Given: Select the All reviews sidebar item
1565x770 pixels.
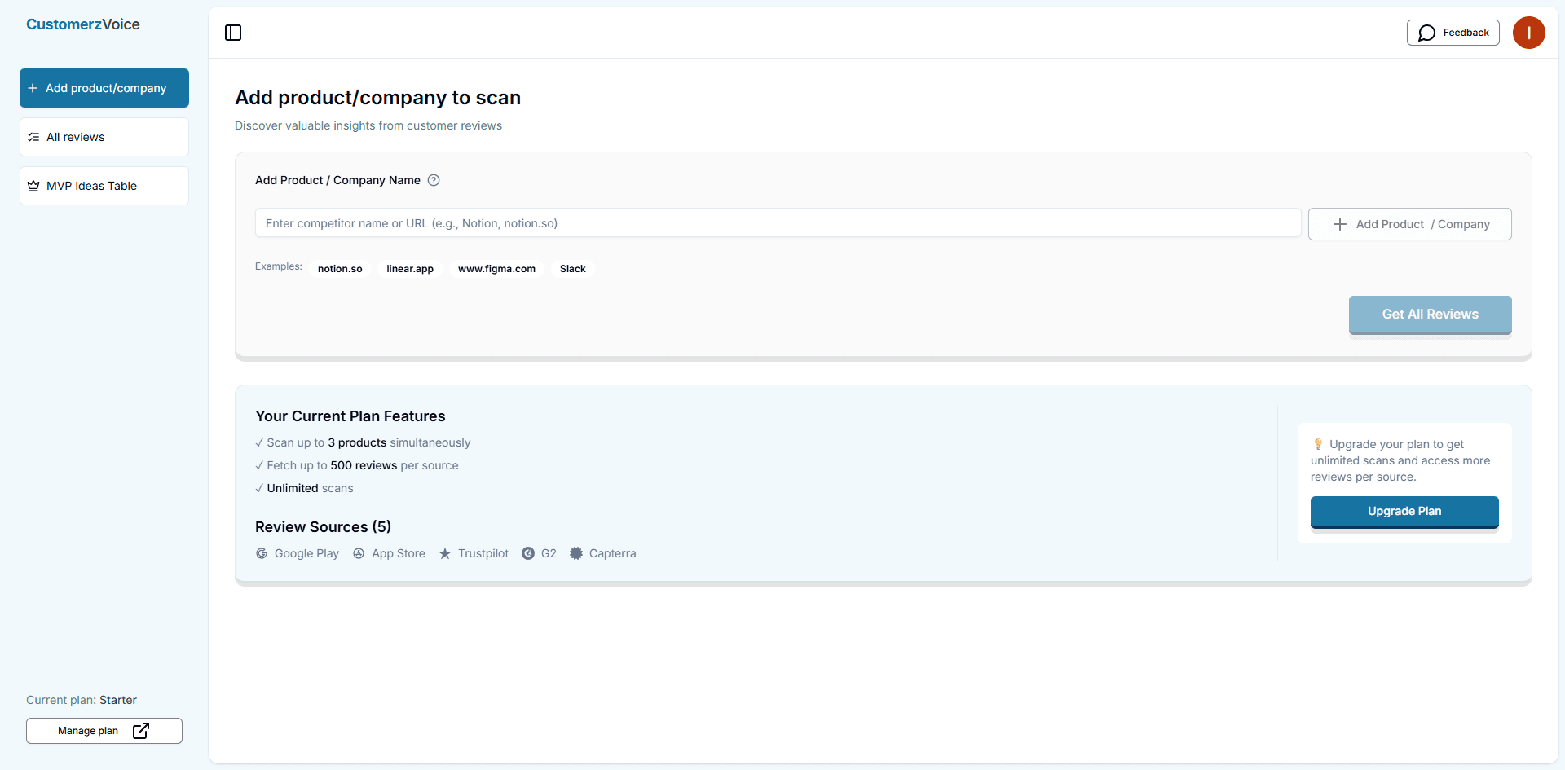Looking at the screenshot, I should click(x=104, y=137).
